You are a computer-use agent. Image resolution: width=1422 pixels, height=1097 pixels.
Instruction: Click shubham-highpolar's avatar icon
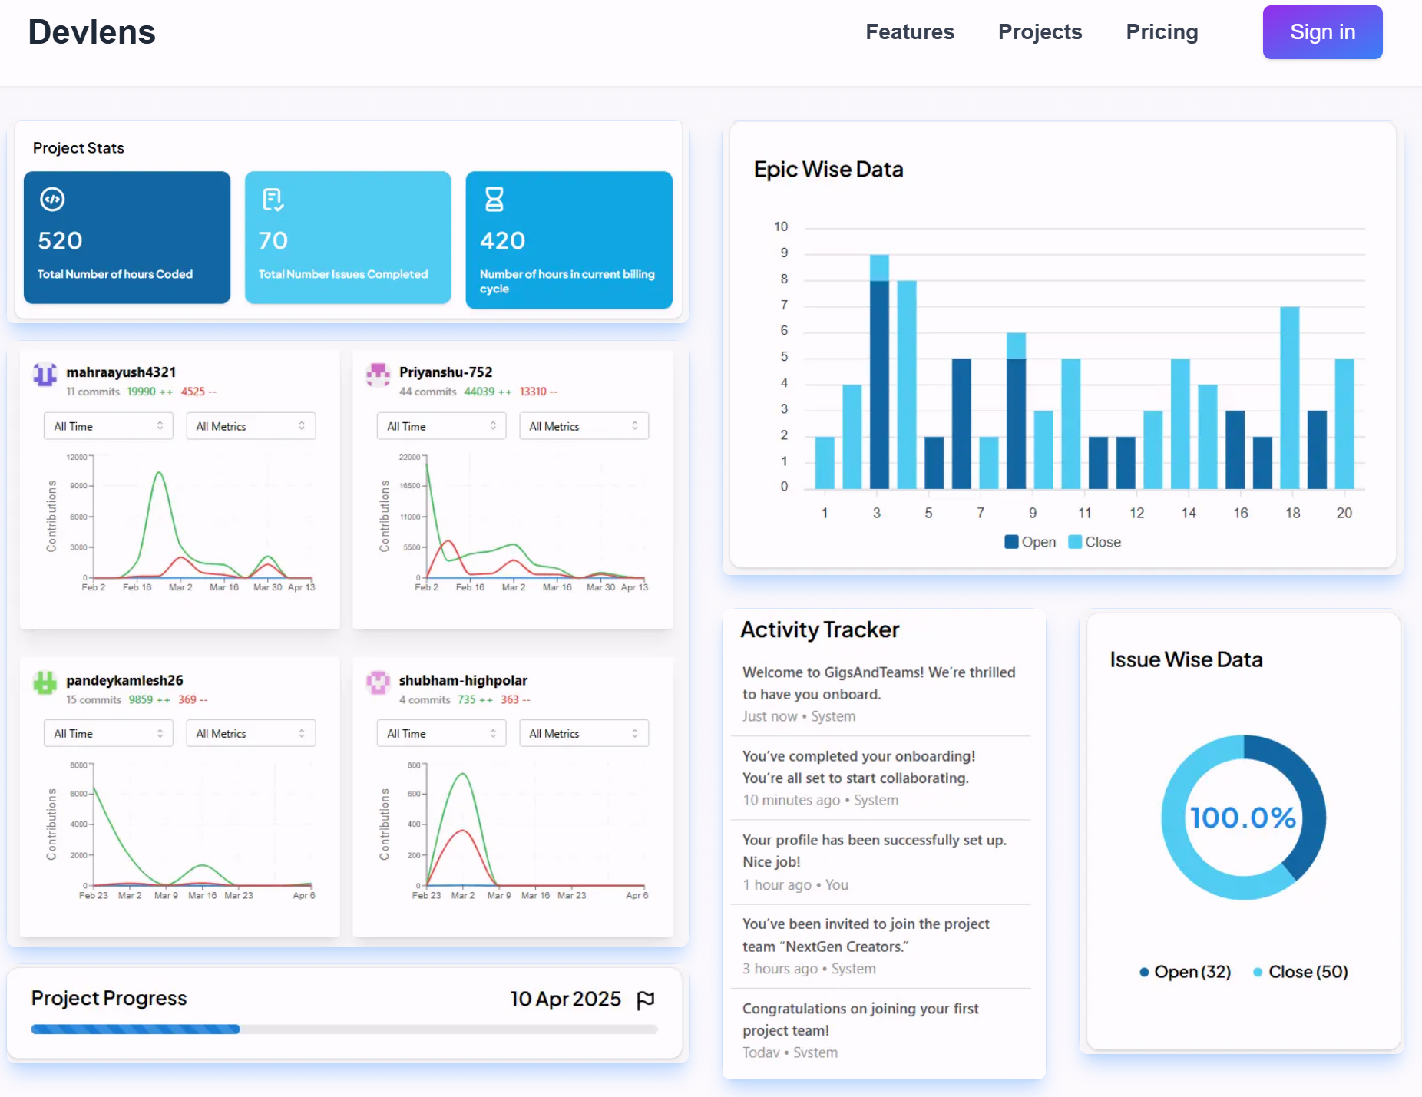point(379,682)
